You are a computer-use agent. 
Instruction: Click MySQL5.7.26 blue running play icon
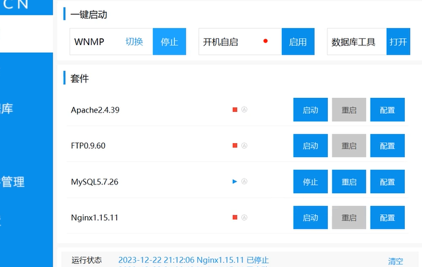click(x=235, y=182)
